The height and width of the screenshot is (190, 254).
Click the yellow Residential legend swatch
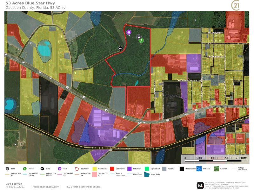(x=94, y=169)
